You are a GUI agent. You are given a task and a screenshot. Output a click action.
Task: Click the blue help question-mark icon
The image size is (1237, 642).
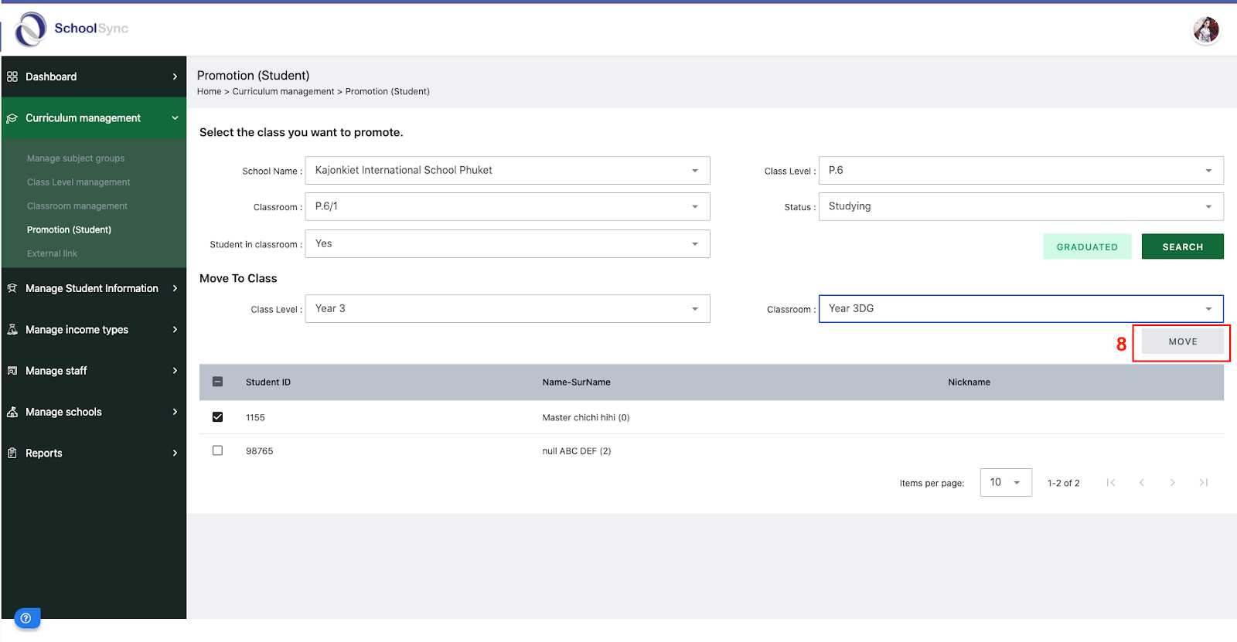tap(26, 618)
